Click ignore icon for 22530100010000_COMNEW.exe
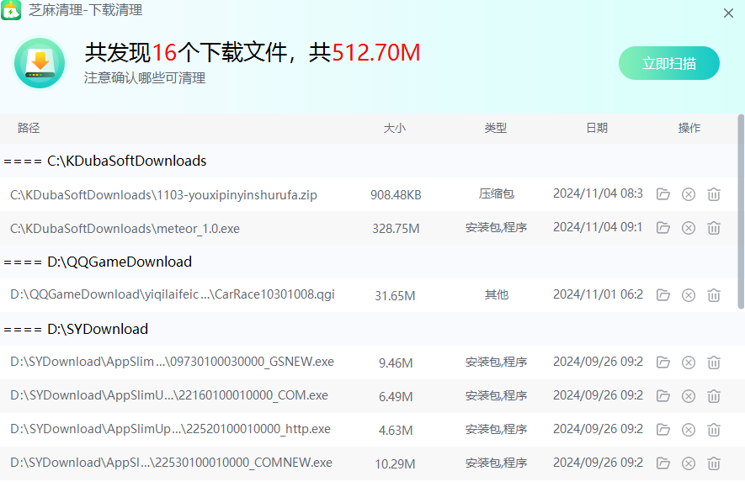This screenshot has height=487, width=745. [x=689, y=463]
